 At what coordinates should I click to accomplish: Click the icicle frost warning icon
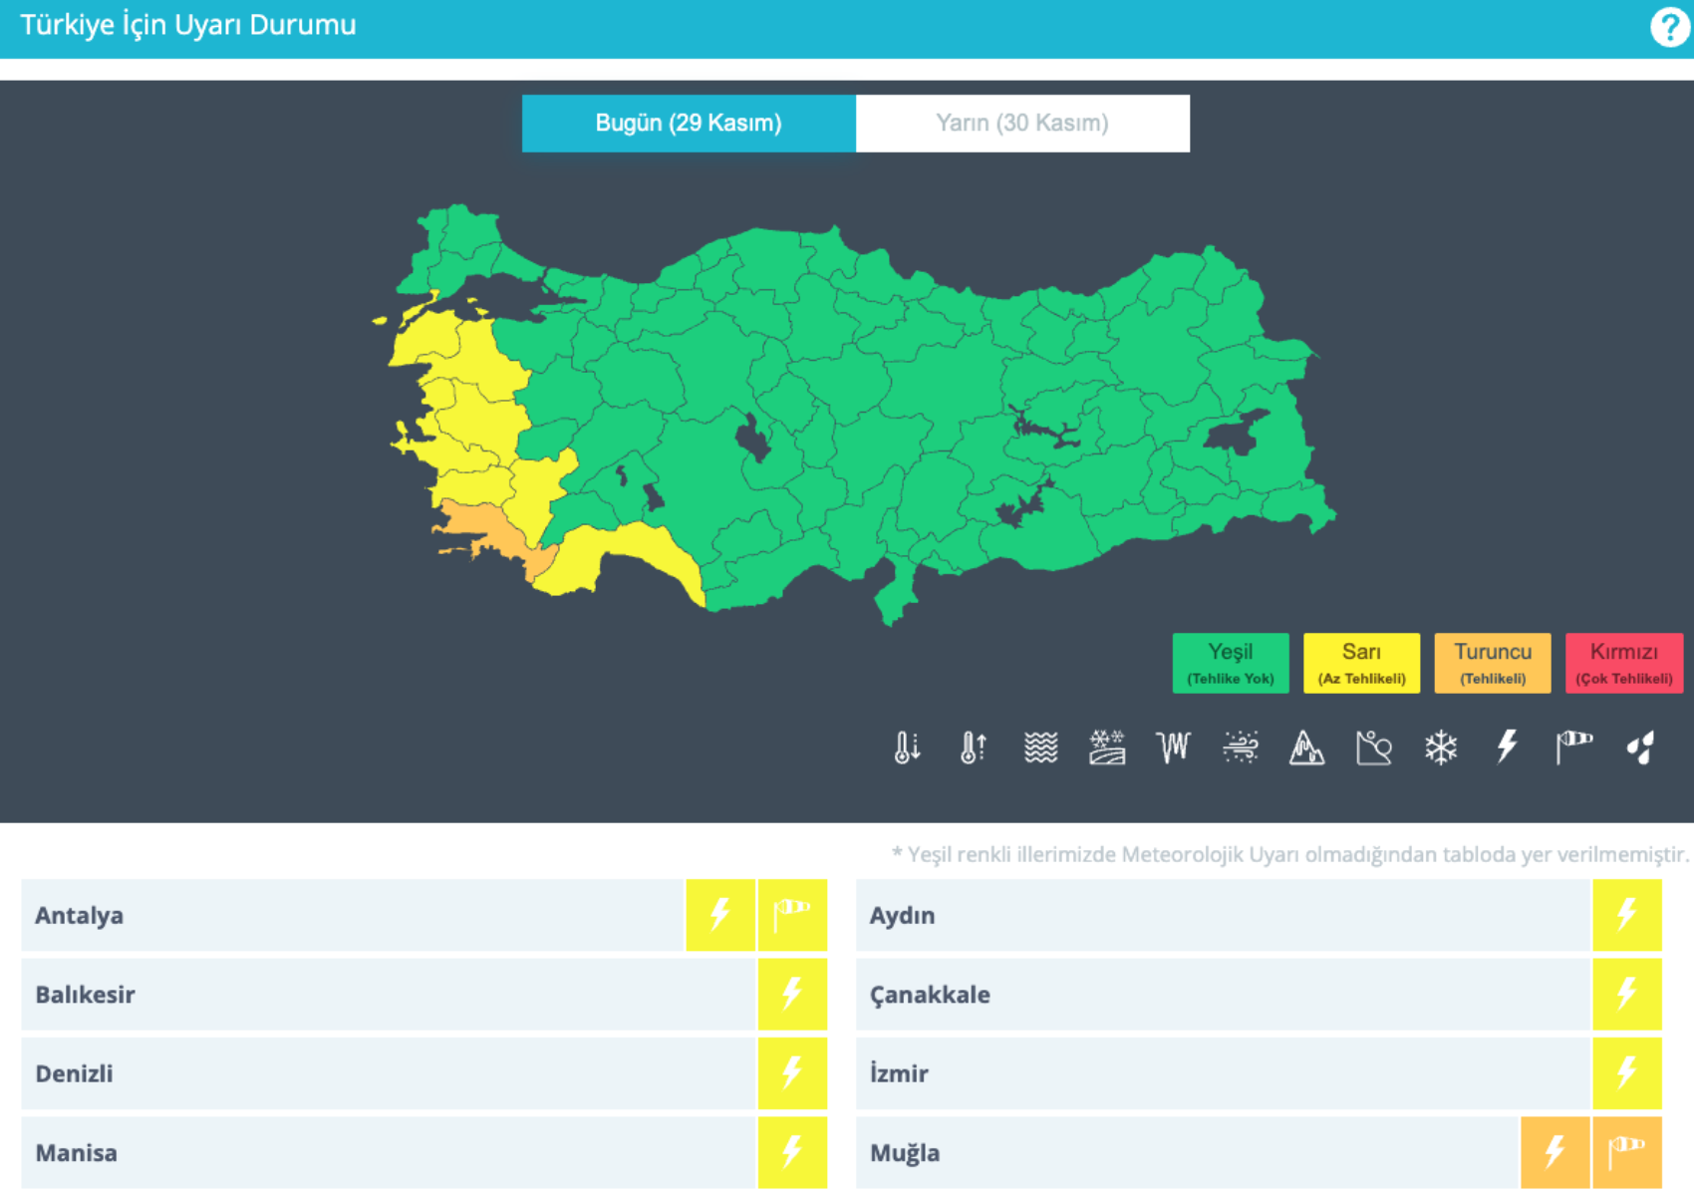(1174, 747)
